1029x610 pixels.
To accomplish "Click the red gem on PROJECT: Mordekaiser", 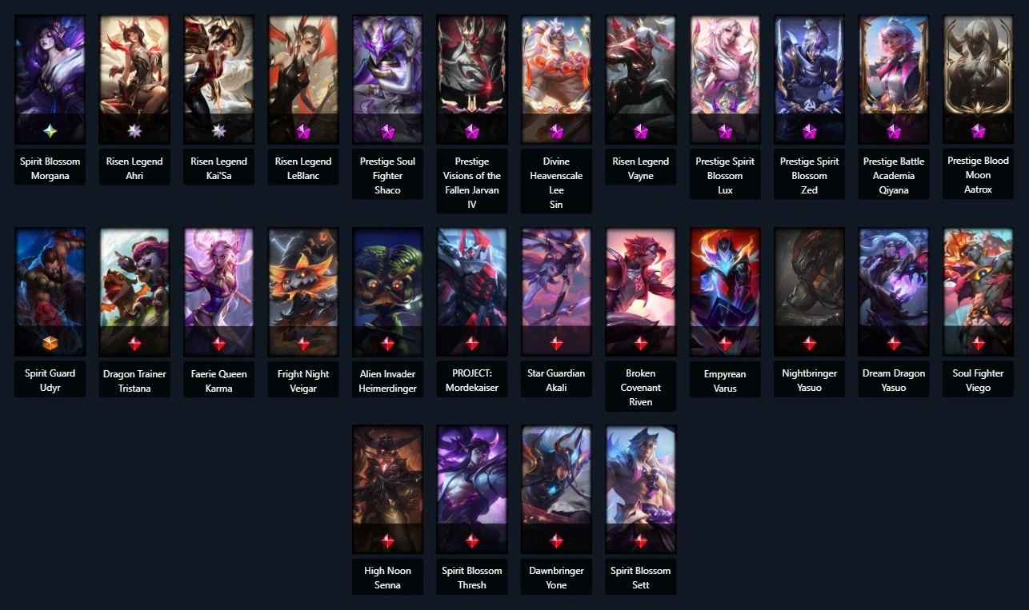I will 472,344.
